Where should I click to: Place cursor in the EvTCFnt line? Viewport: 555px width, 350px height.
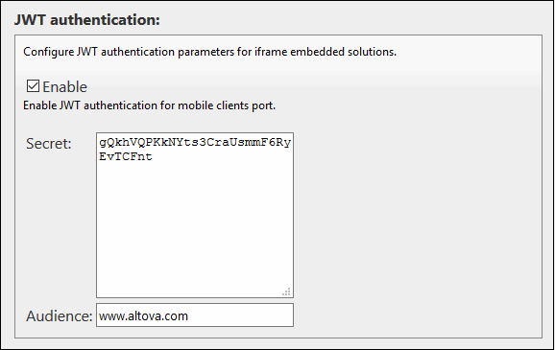tap(126, 156)
